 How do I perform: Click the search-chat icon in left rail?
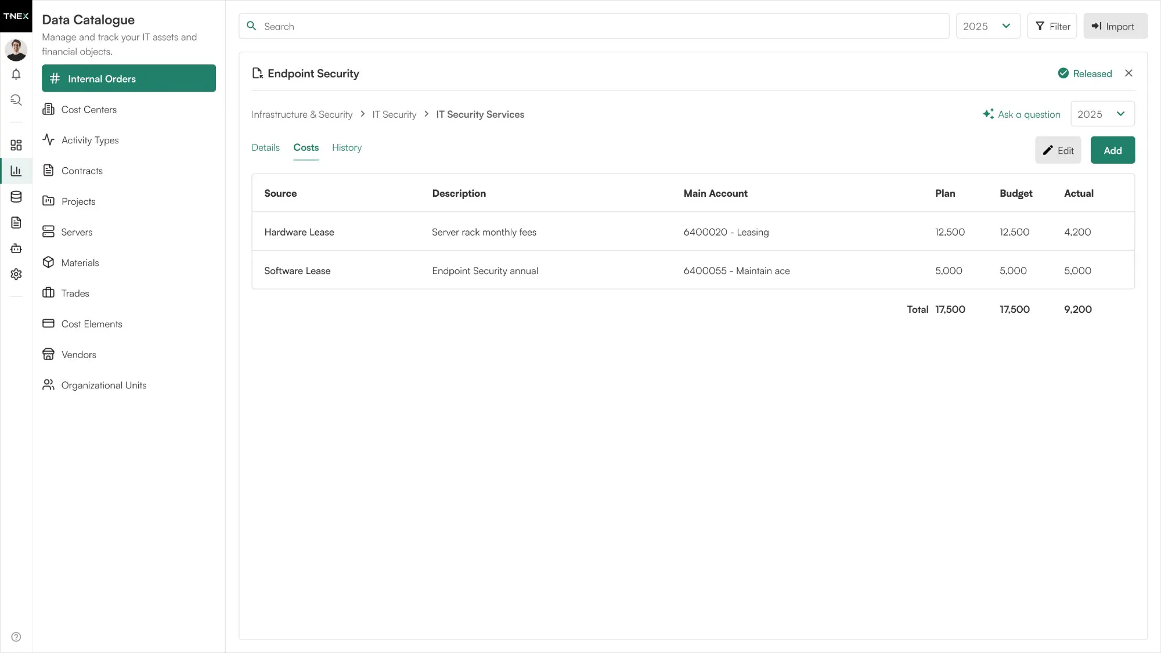(x=16, y=100)
